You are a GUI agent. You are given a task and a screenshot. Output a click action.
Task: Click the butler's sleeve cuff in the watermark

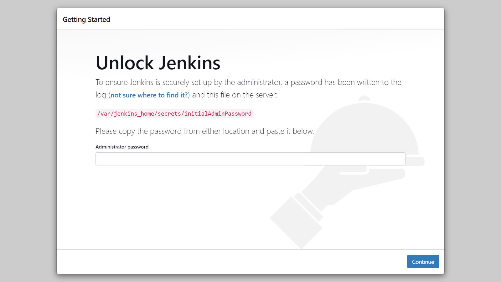(x=296, y=223)
